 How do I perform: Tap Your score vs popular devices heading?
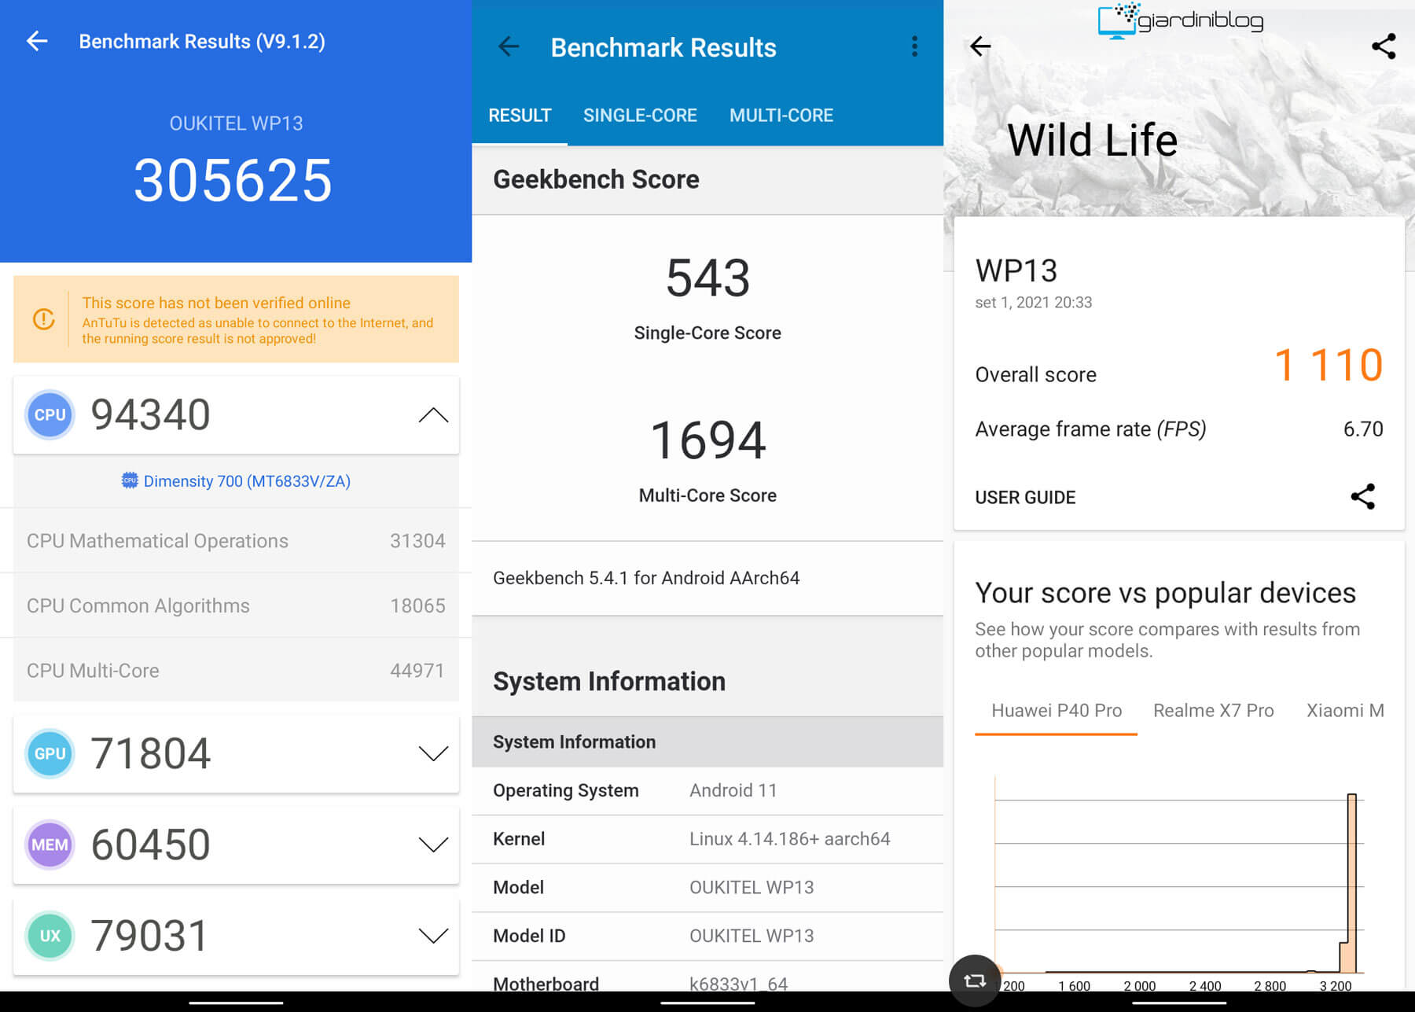(x=1165, y=593)
